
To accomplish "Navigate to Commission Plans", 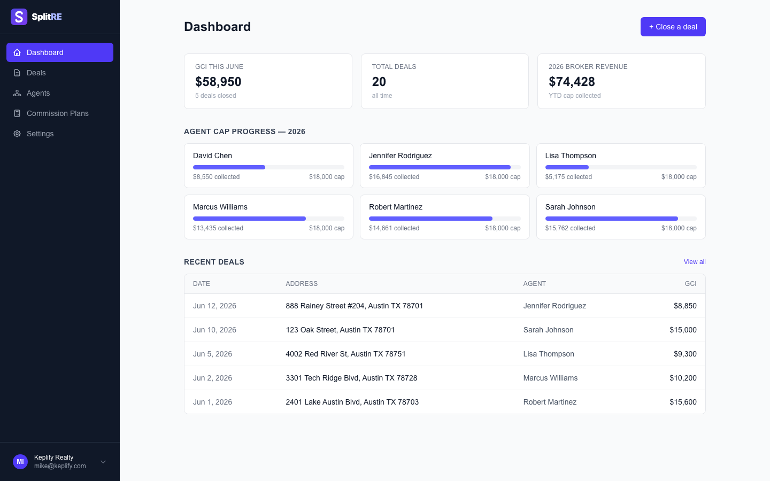I will (60, 113).
